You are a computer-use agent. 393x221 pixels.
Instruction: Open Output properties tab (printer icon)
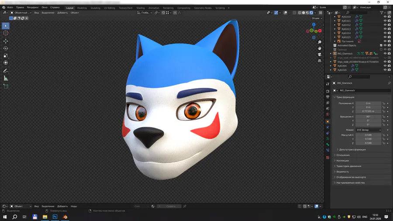point(327,97)
